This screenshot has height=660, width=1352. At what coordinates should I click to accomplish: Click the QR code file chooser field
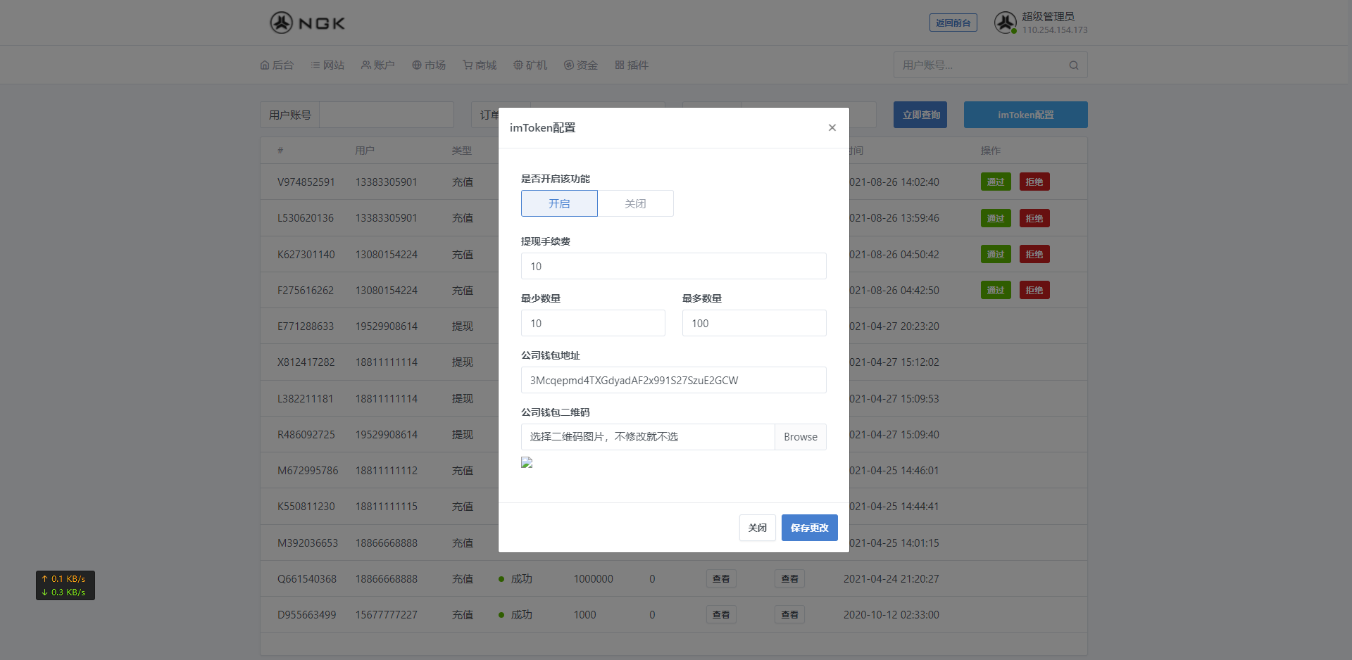648,437
